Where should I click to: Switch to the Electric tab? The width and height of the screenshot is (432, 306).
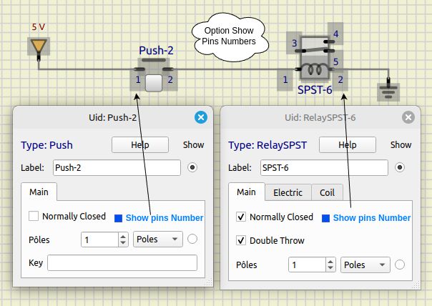pos(288,192)
